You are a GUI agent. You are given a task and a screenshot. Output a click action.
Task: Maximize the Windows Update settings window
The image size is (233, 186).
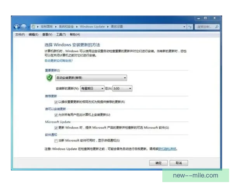click(x=205, y=18)
